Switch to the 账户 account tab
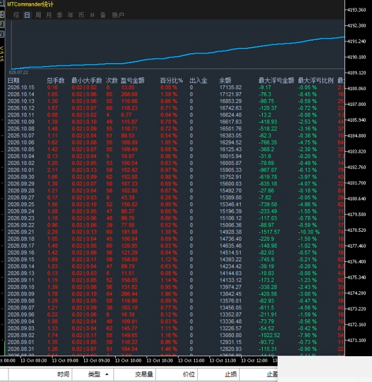The image size is (372, 382). pyautogui.click(x=118, y=15)
